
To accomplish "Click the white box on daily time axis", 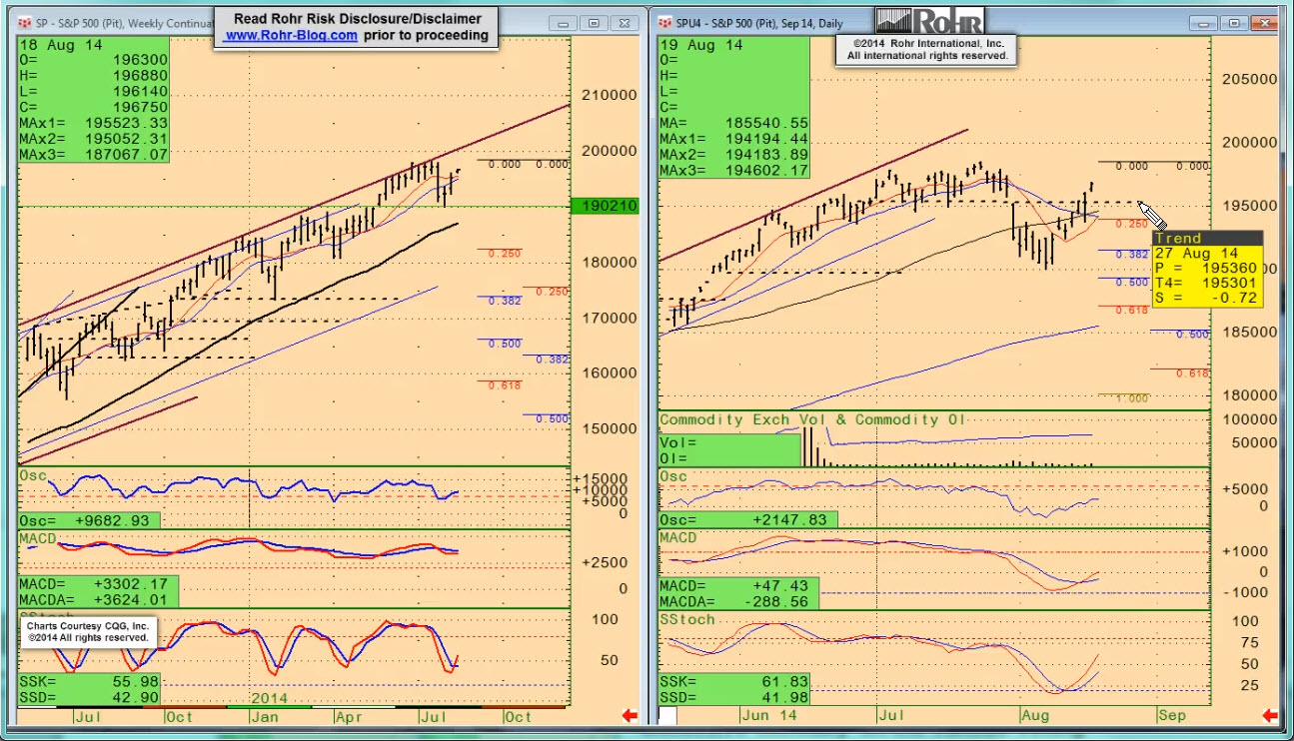I will (666, 715).
